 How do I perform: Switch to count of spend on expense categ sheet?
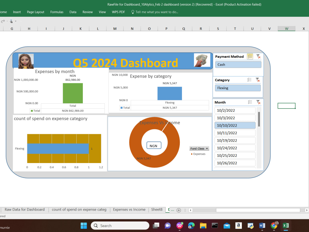click(79, 209)
